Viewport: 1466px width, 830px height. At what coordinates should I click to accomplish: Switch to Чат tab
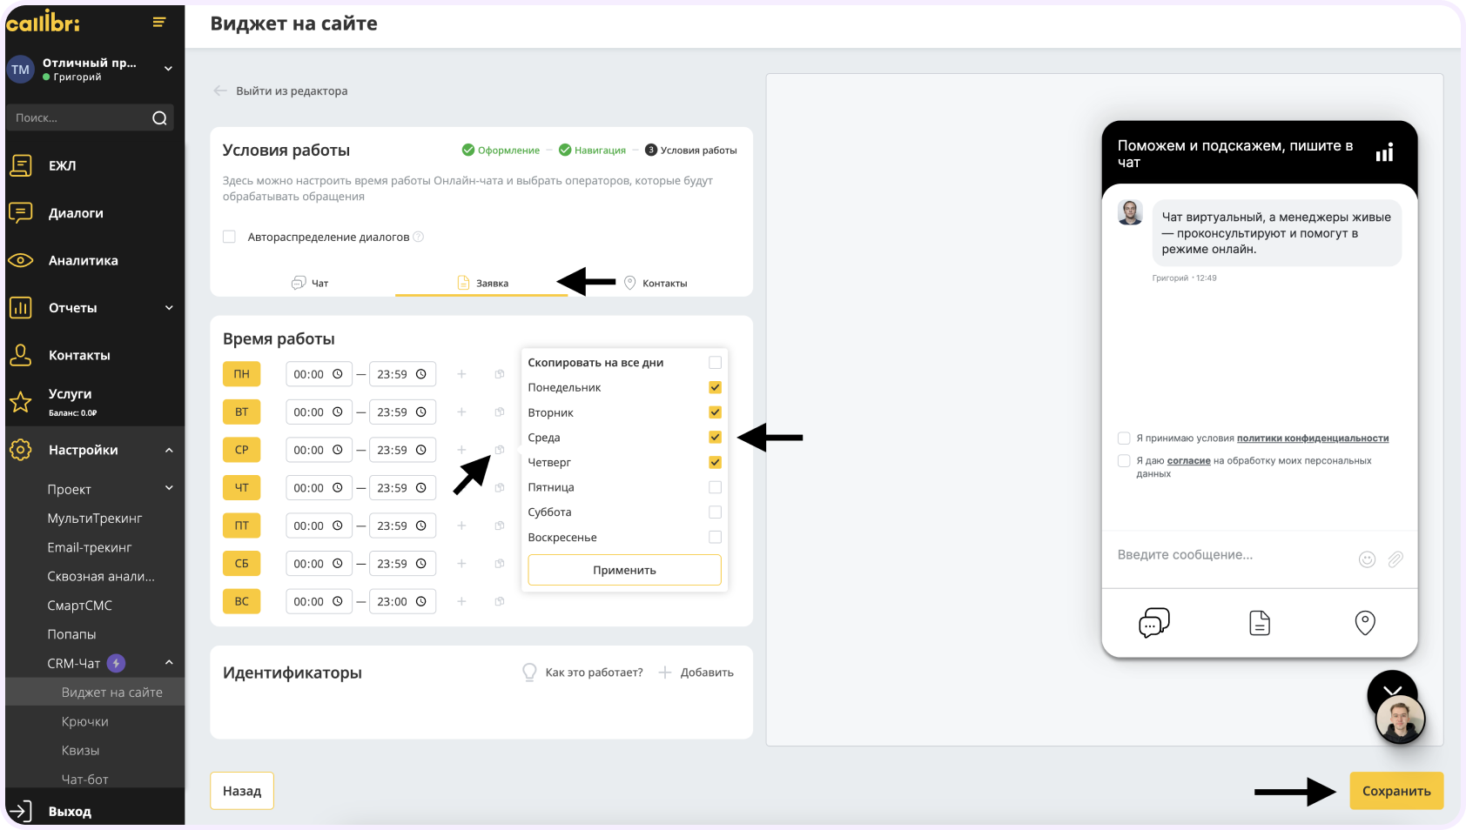coord(310,283)
